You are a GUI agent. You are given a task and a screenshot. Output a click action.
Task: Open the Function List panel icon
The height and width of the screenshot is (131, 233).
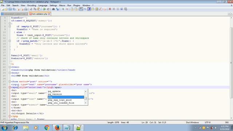point(101,9)
